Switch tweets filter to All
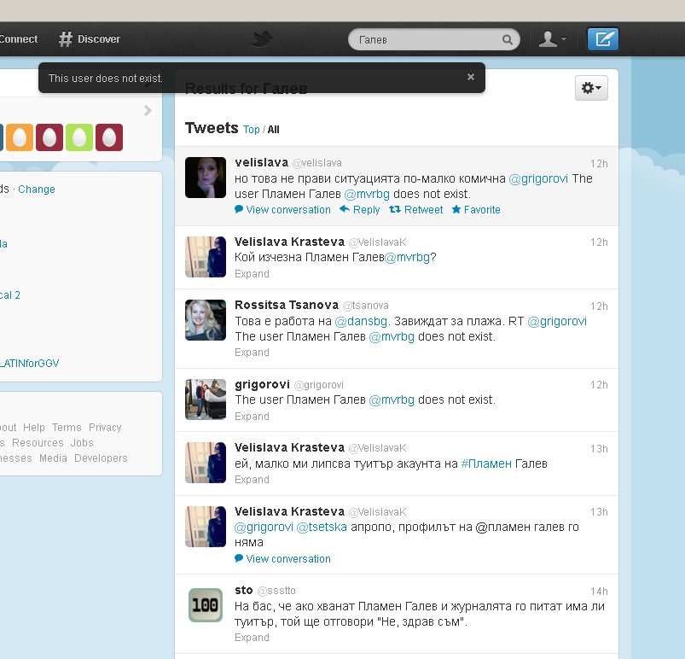Image resolution: width=685 pixels, height=659 pixels. (x=274, y=130)
